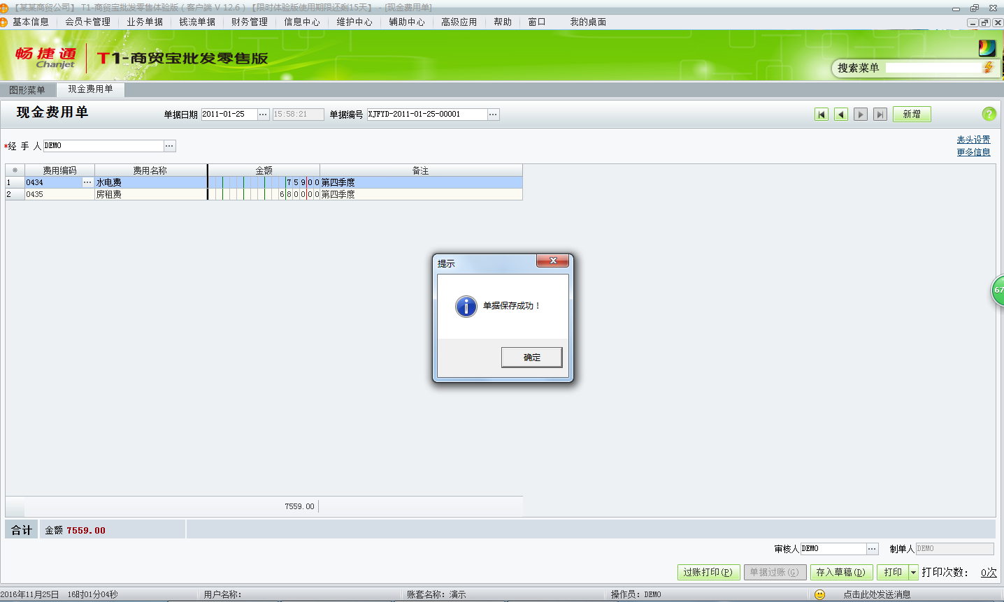Click the 打印 button
Screen dimensions: 1004x602
click(893, 573)
